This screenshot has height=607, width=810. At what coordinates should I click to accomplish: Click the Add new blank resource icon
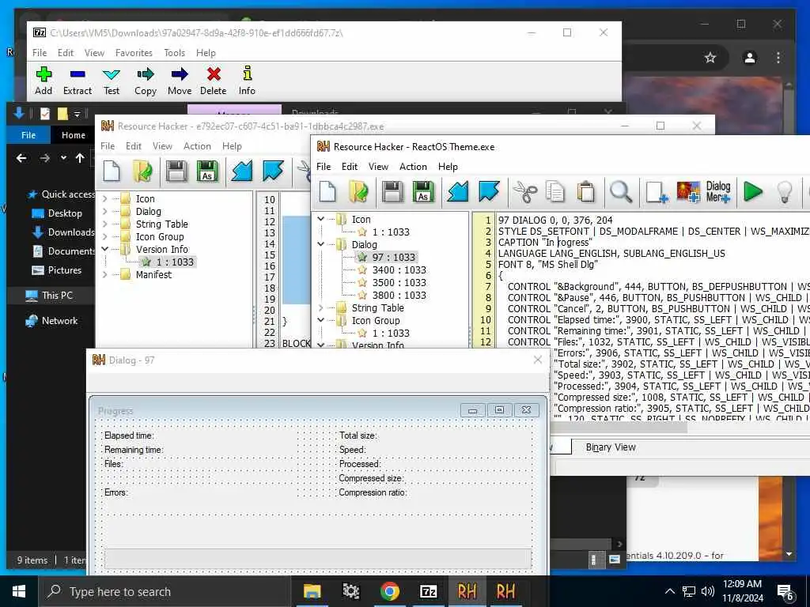click(657, 192)
